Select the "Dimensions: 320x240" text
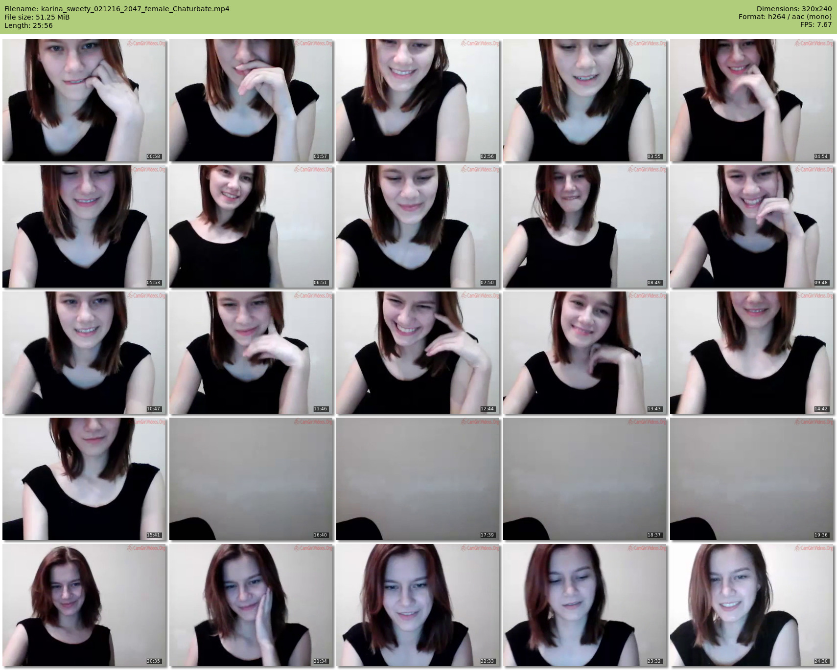Viewport: 837px width, 670px height. (794, 9)
